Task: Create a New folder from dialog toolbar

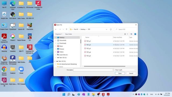Action: (69, 34)
